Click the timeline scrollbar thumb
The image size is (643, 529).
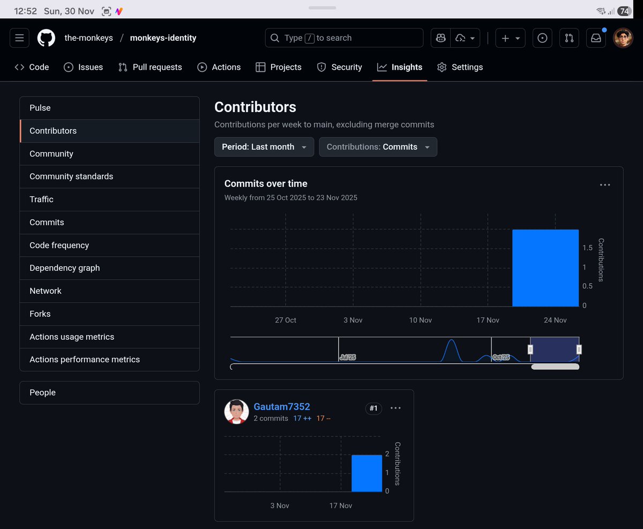(x=555, y=367)
